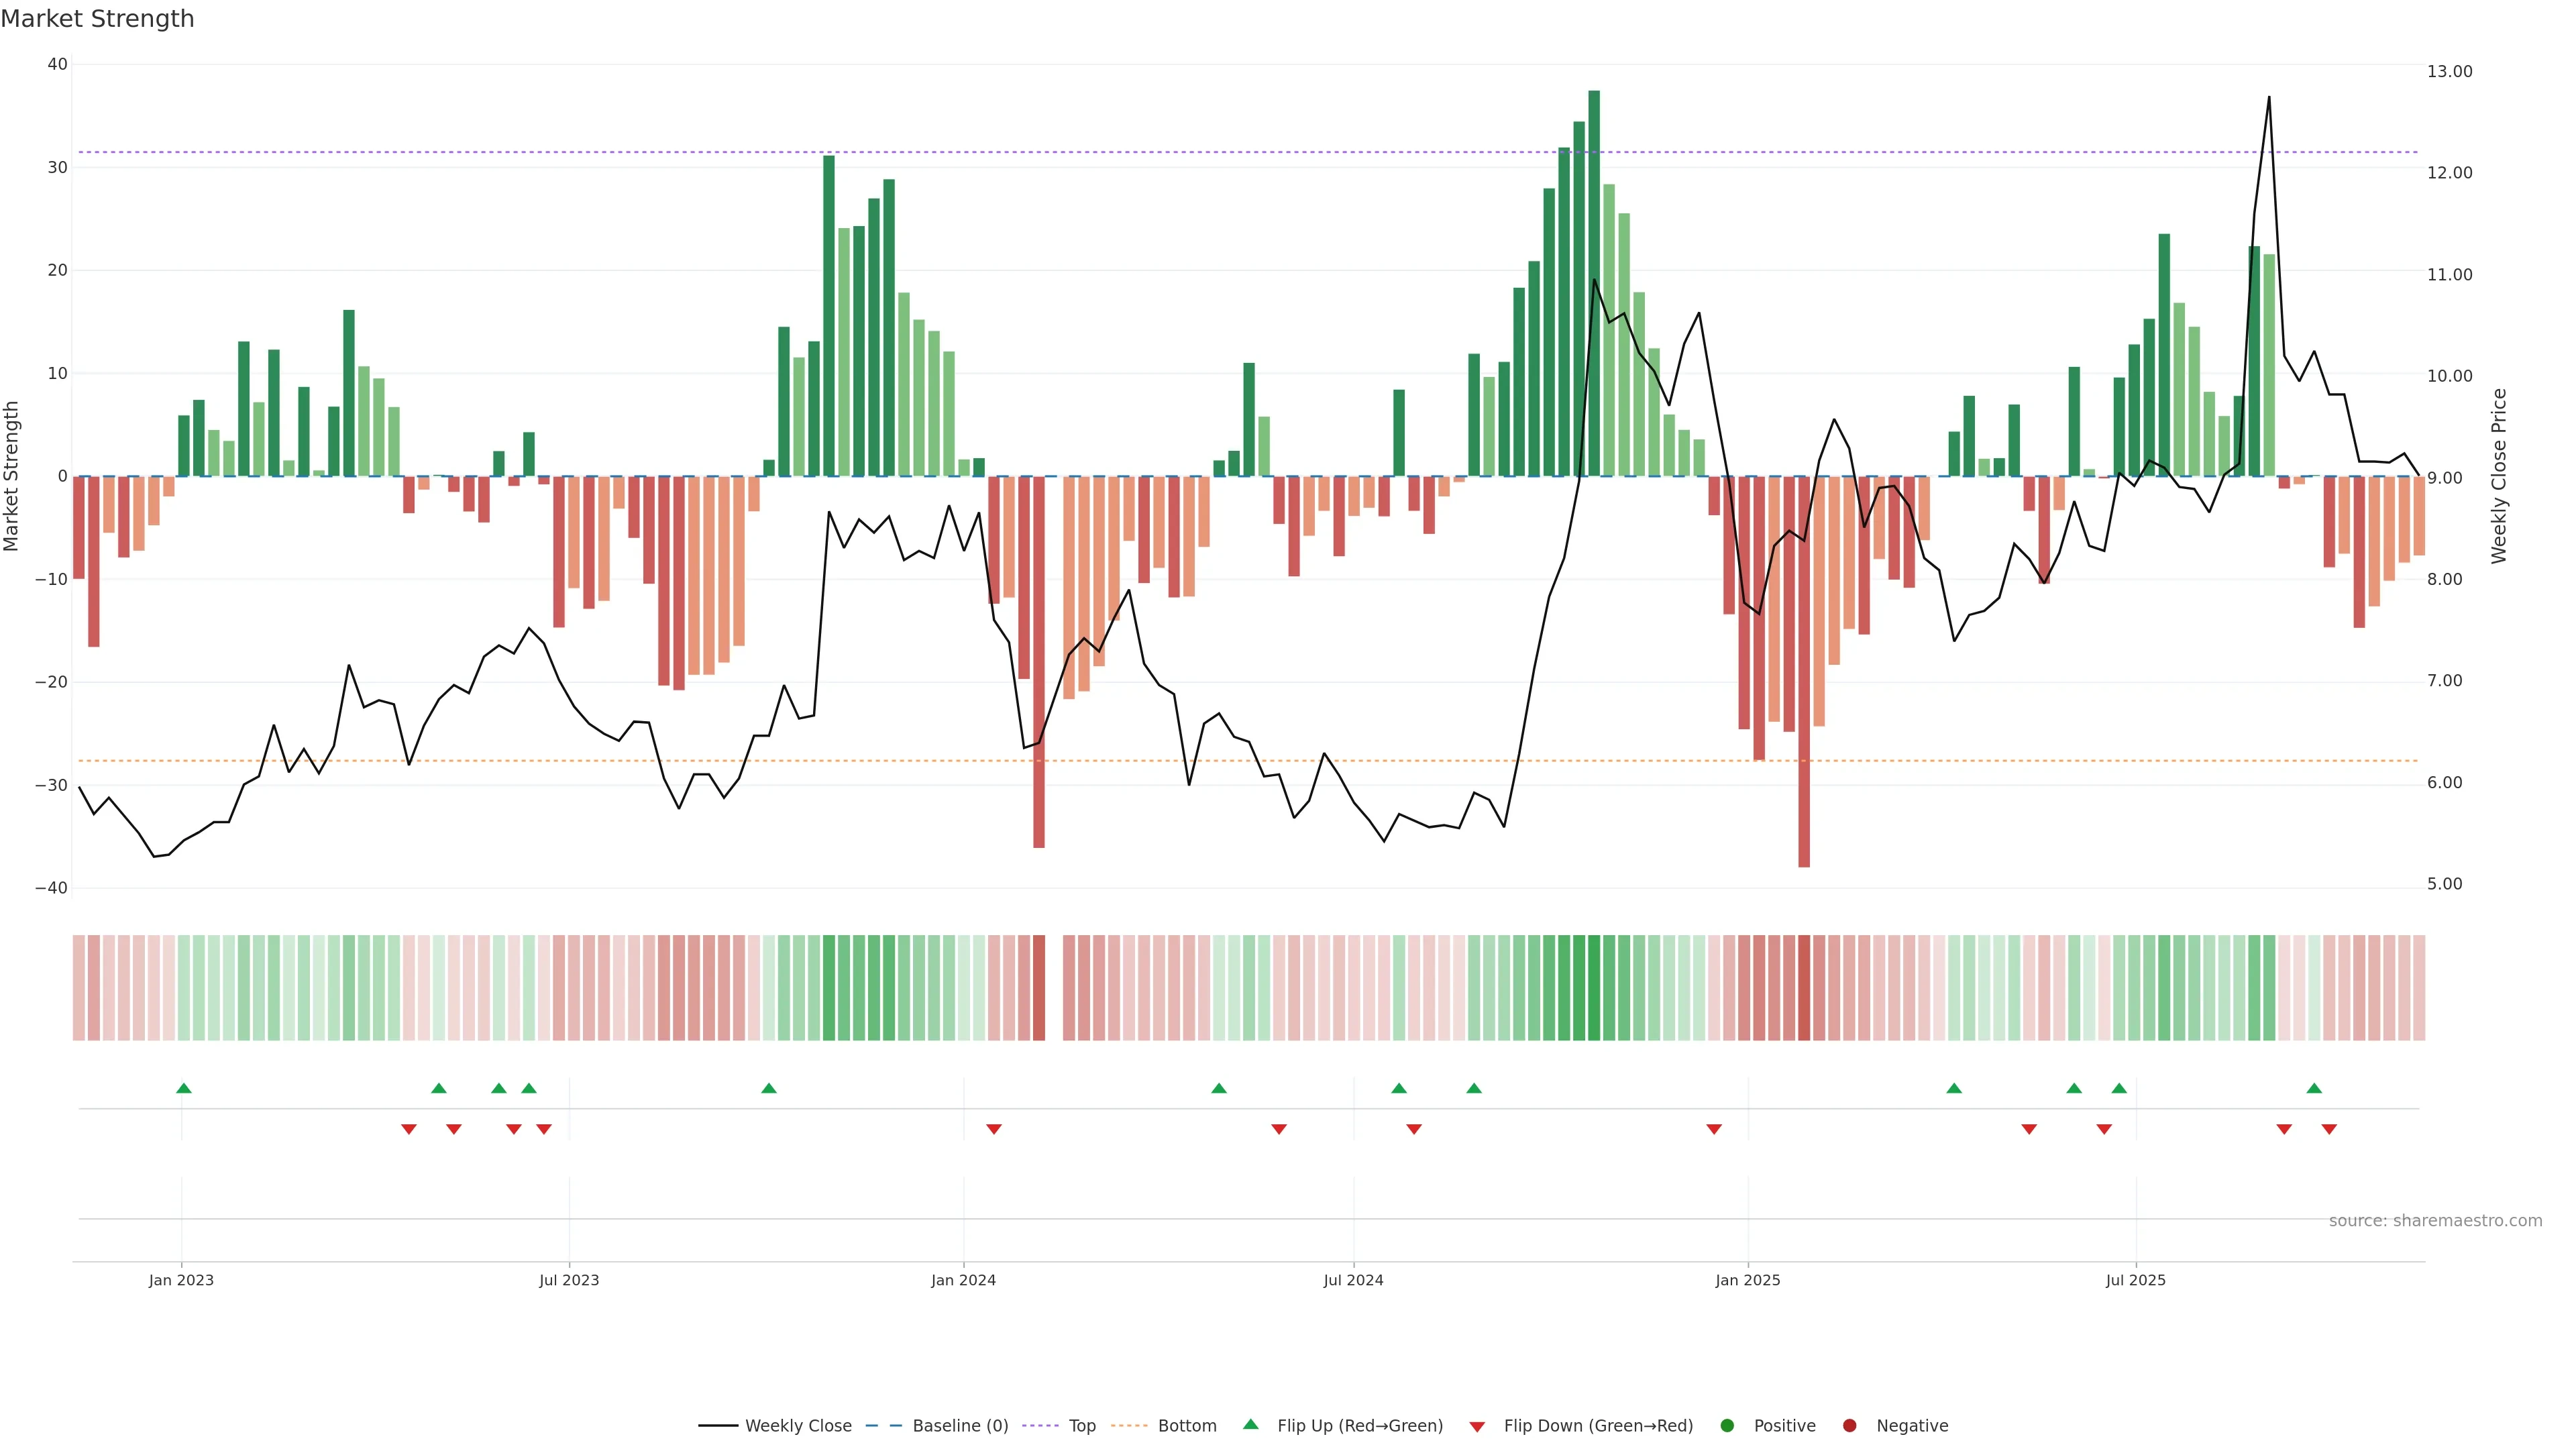
Task: Click the last red flip-down marker on the right
Action: coord(2329,1129)
